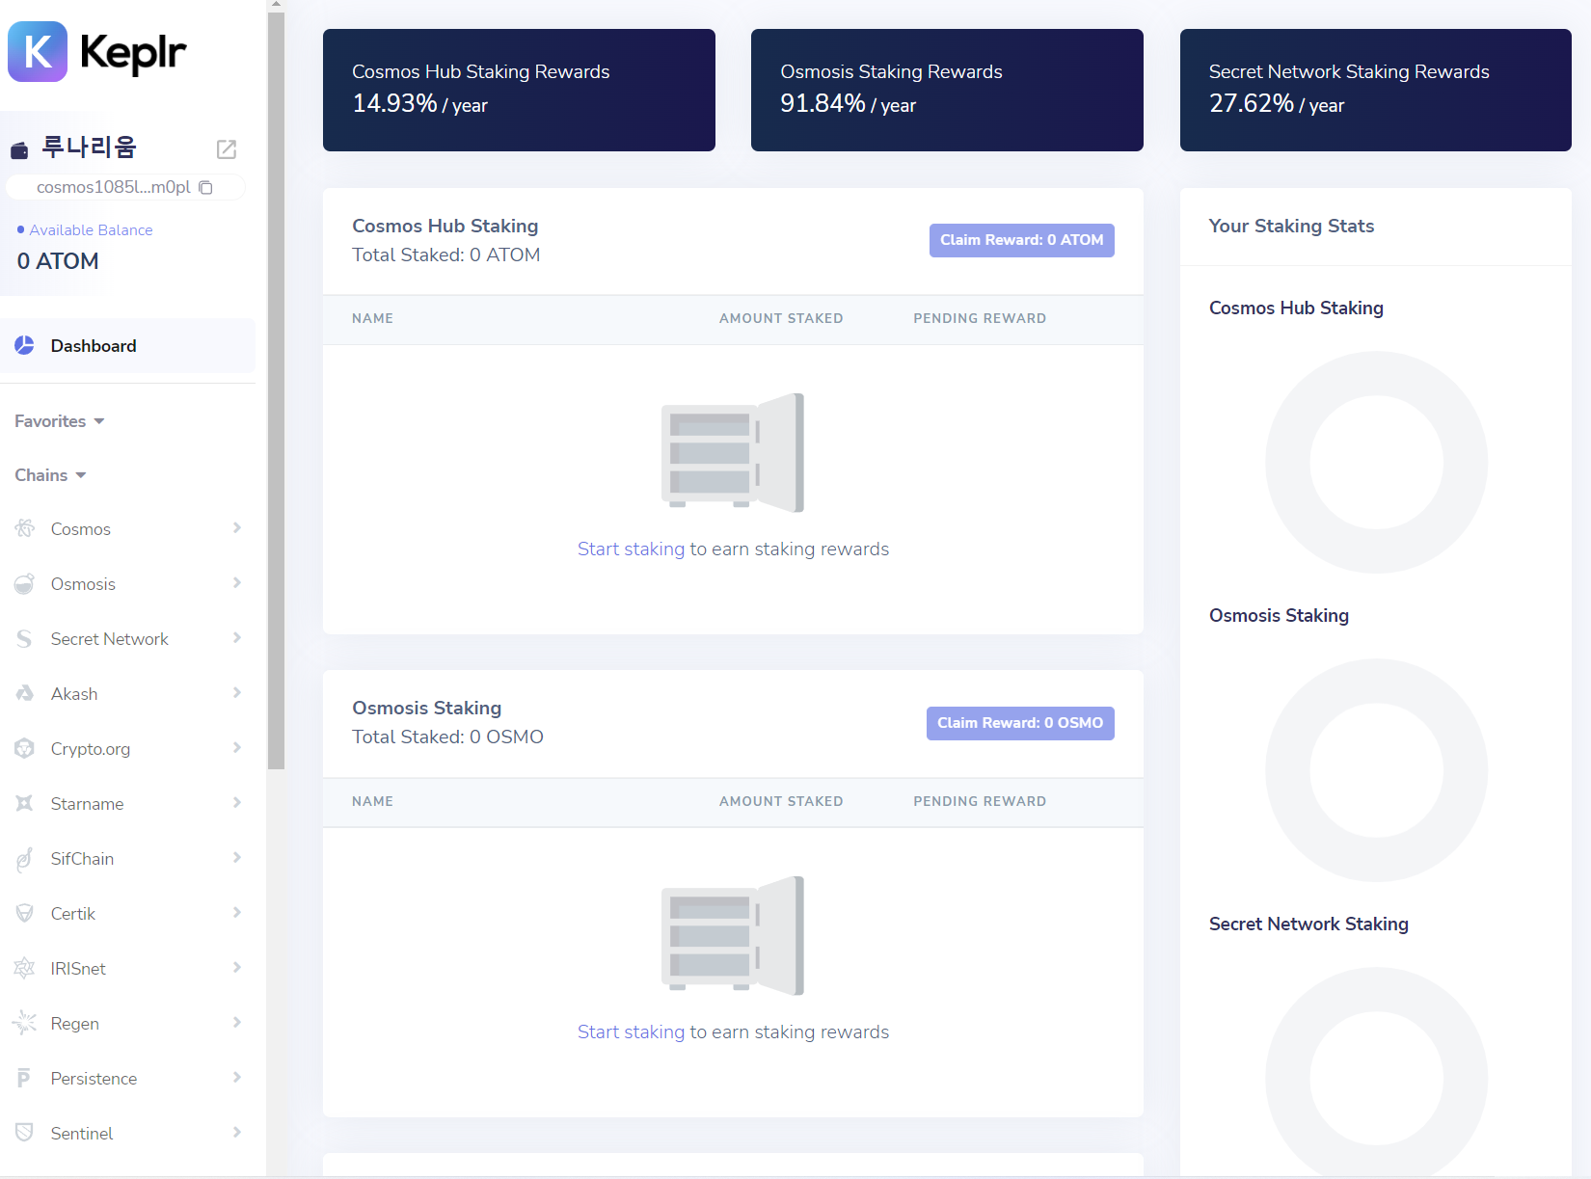
Task: Select SifChain in the chains list
Action: pyautogui.click(x=127, y=858)
